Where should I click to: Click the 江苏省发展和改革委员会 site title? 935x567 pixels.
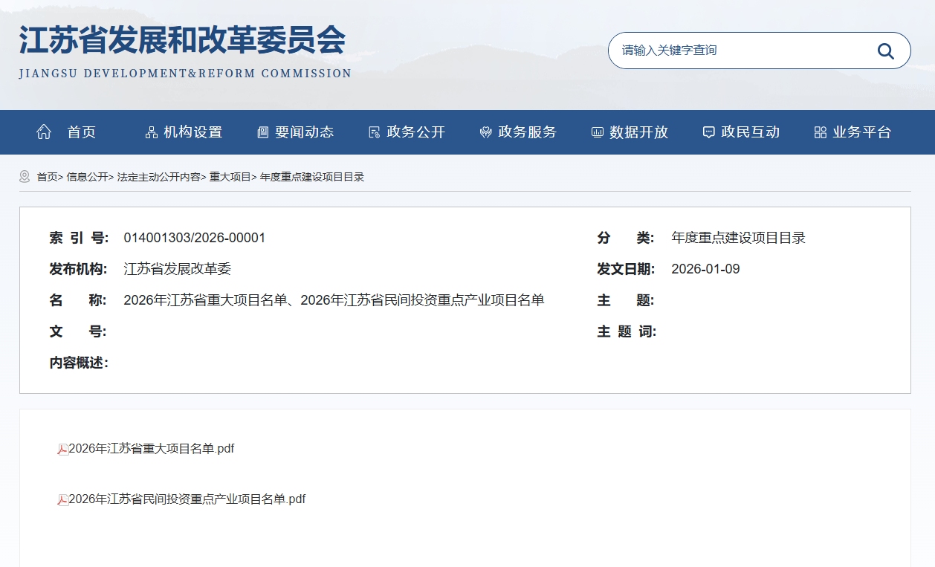click(x=182, y=41)
